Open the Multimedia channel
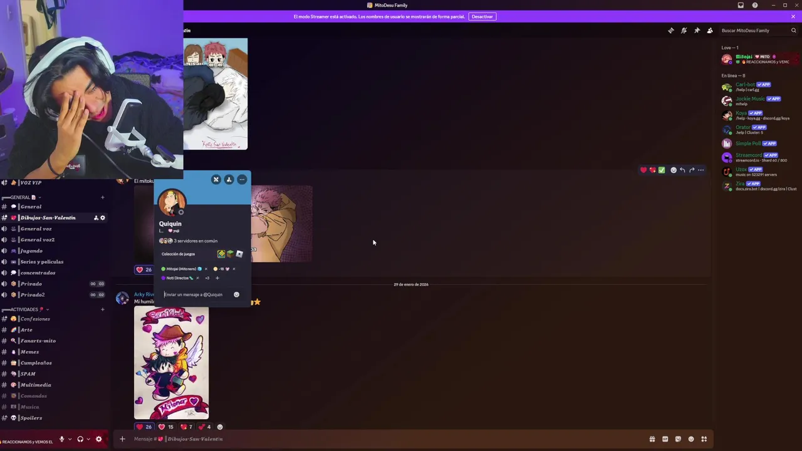Screen dimensions: 802x451 [x=53, y=385]
